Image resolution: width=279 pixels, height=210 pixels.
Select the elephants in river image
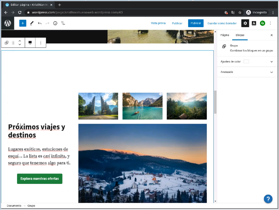(x=161, y=37)
